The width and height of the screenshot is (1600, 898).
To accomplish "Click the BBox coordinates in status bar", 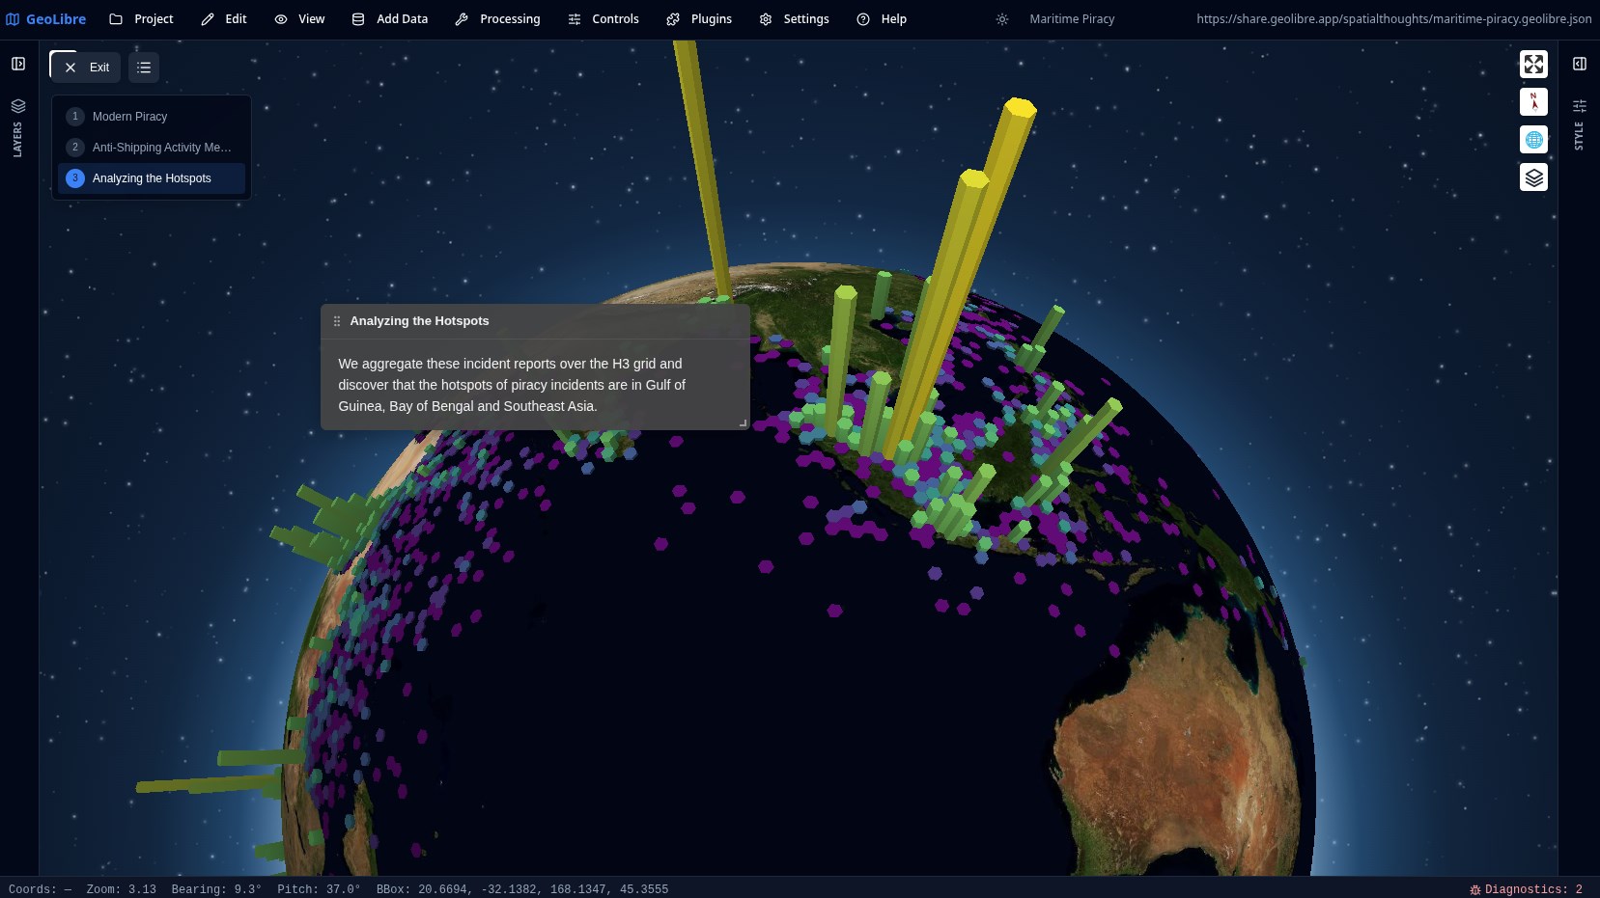I will pos(522,889).
